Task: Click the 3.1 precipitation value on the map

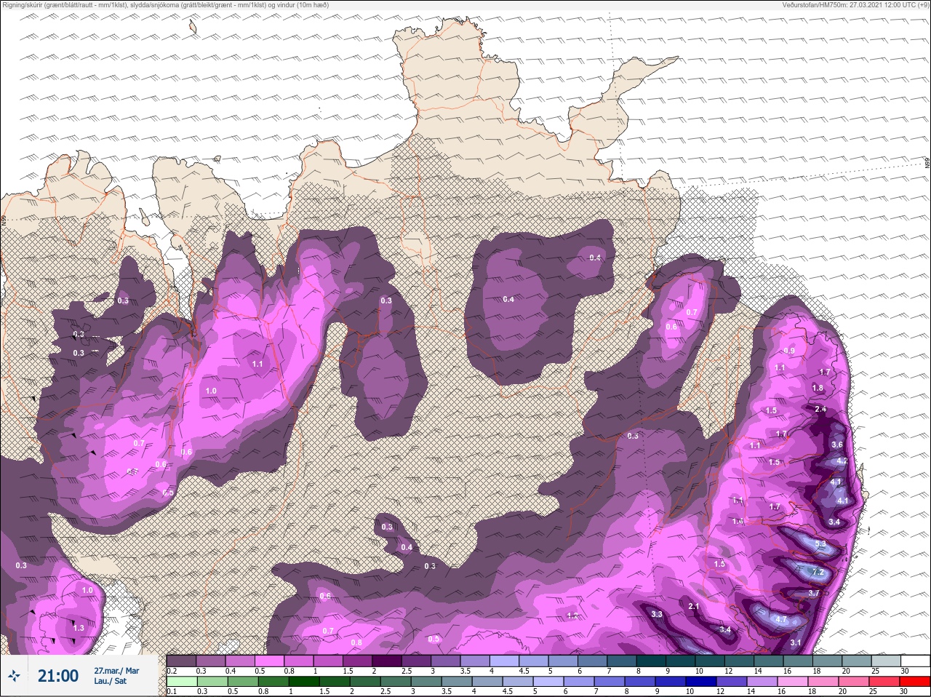Action: 796,643
